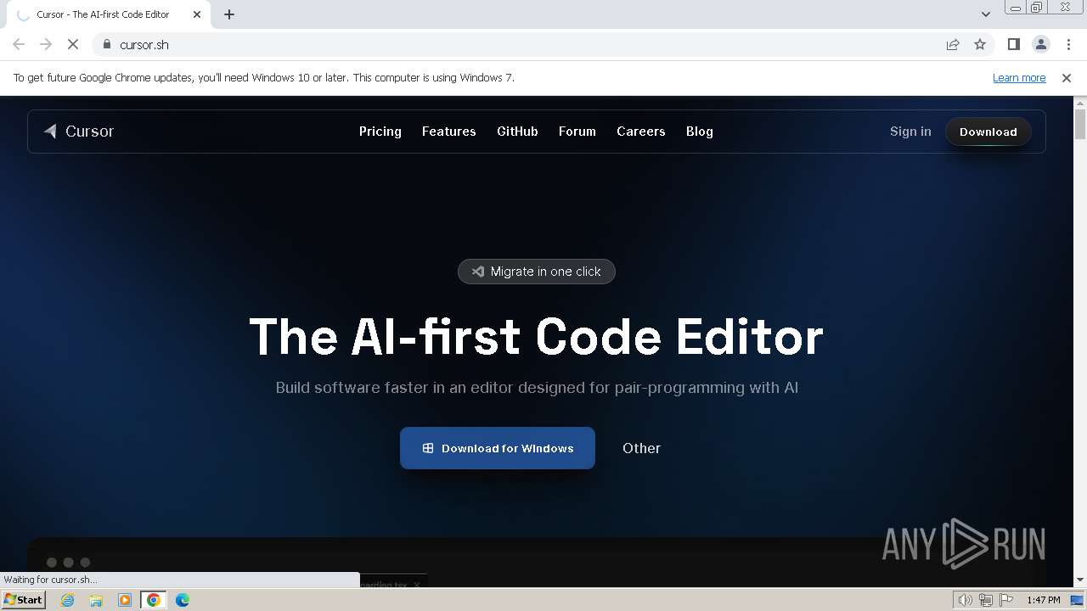The width and height of the screenshot is (1087, 611).
Task: Click Download for Windows
Action: (498, 448)
